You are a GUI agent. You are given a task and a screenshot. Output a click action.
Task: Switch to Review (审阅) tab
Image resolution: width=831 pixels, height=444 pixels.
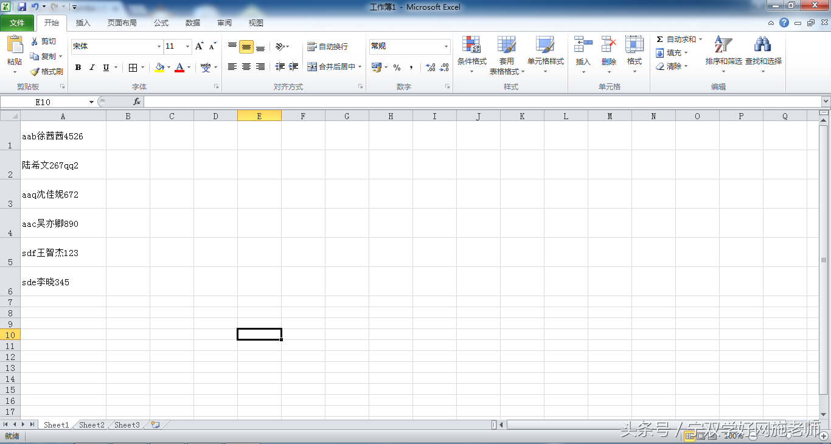[224, 23]
